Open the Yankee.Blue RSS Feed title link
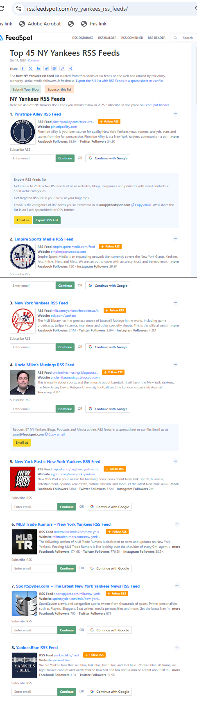 (x=37, y=648)
